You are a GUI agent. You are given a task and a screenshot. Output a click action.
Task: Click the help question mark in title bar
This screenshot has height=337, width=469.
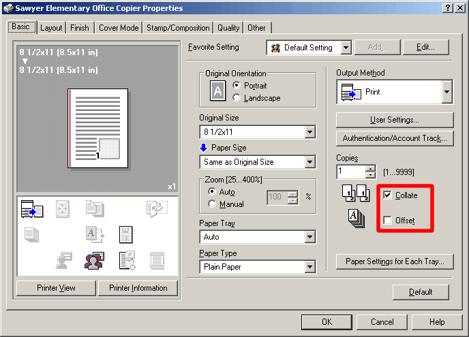tap(449, 7)
